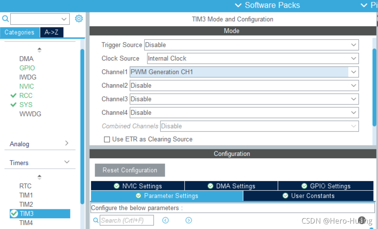Click the sort arrows above the DMA list
This screenshot has width=378, height=229.
[x=39, y=50]
